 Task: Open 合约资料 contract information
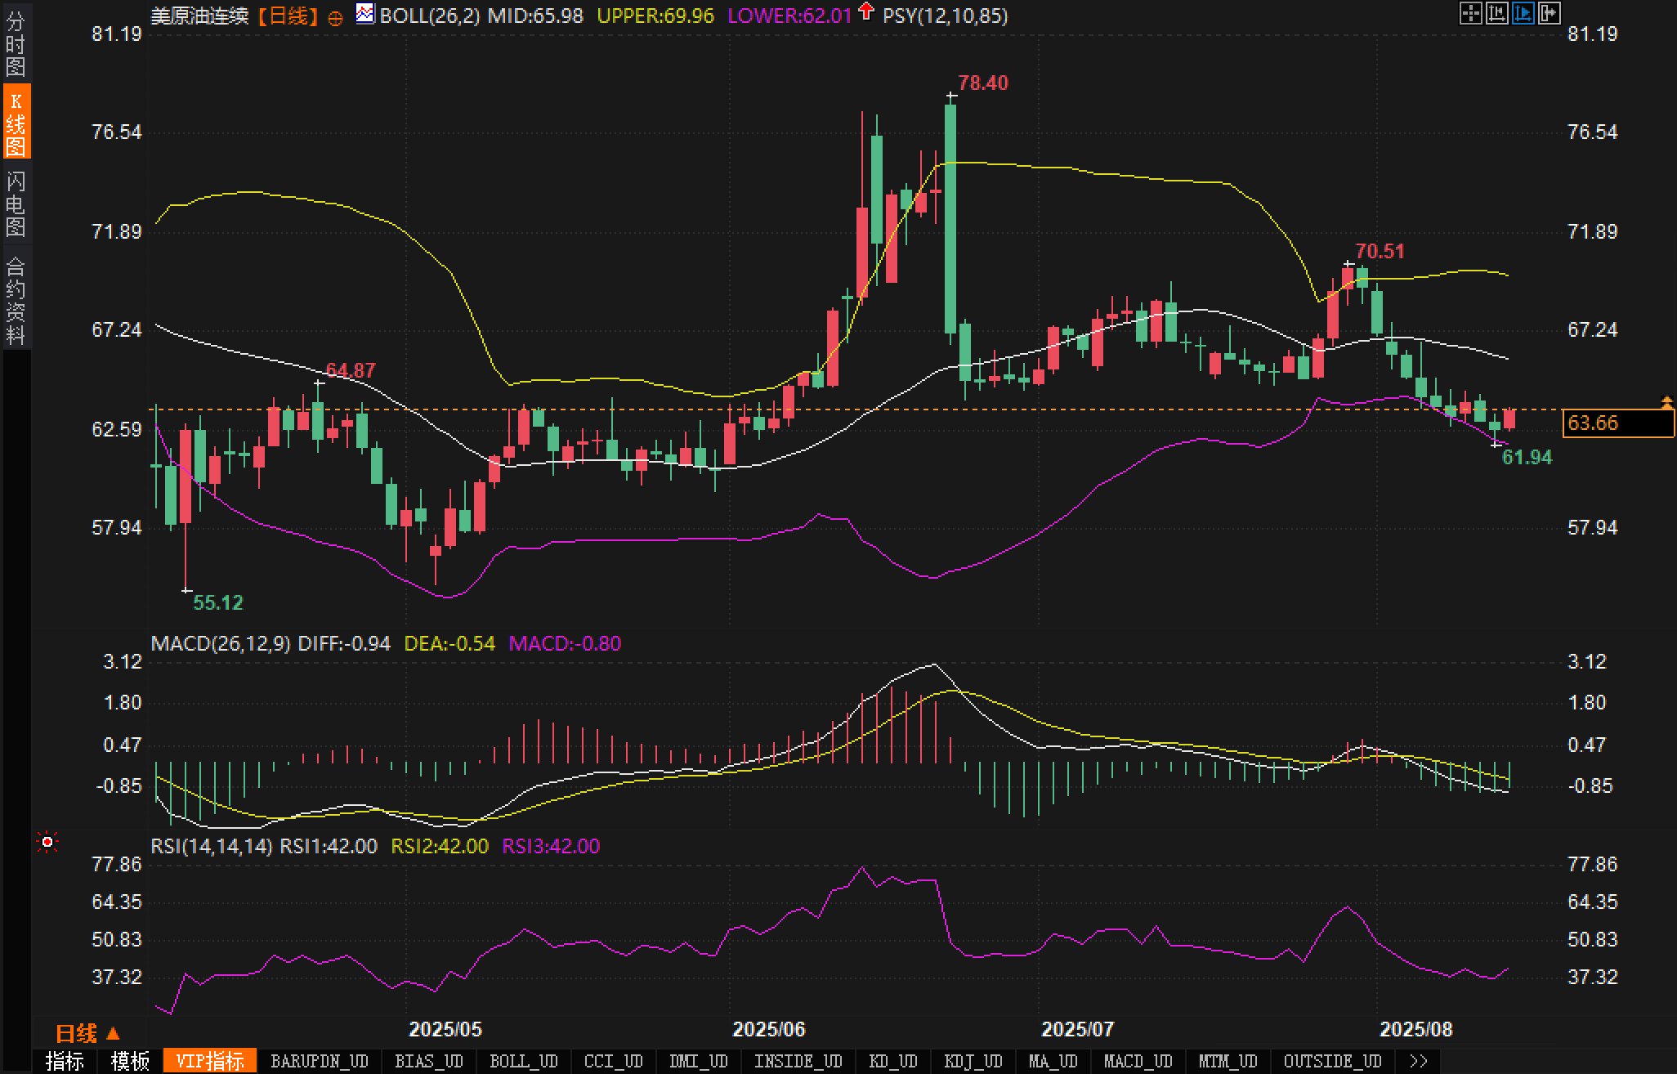tap(16, 299)
